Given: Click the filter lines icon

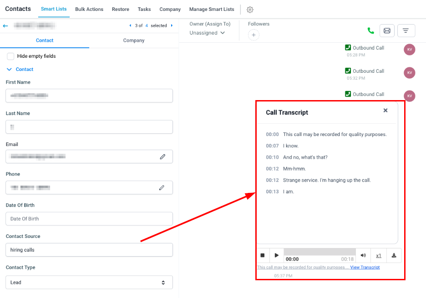Looking at the screenshot, I should [406, 31].
